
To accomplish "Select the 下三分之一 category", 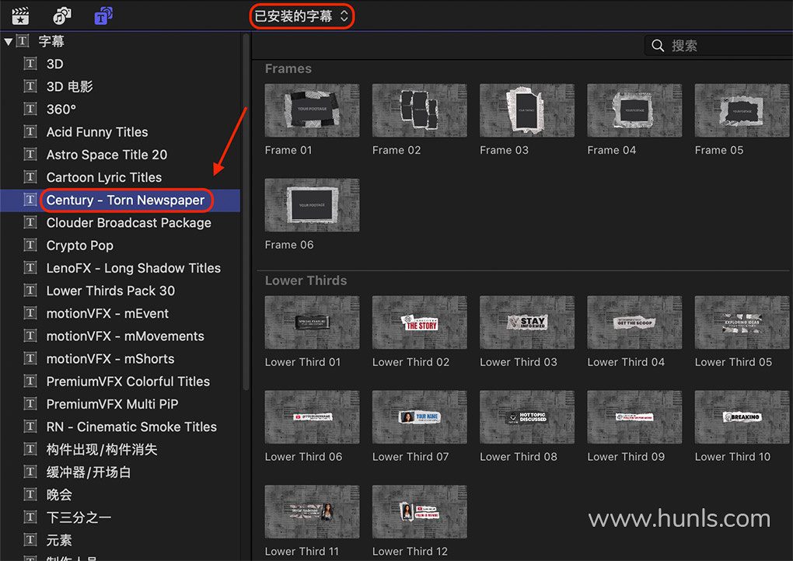I will coord(79,517).
